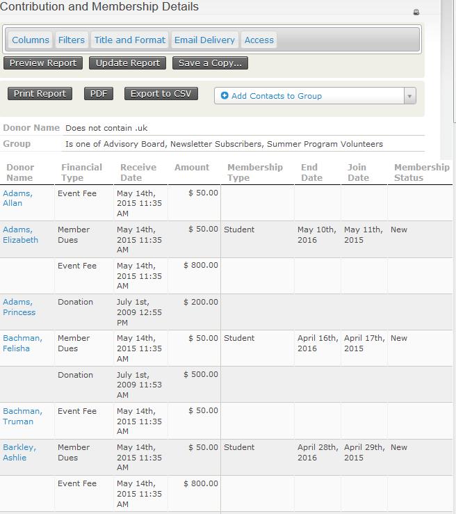The width and height of the screenshot is (456, 514).
Task: Click the Update Report button
Action: coord(128,63)
